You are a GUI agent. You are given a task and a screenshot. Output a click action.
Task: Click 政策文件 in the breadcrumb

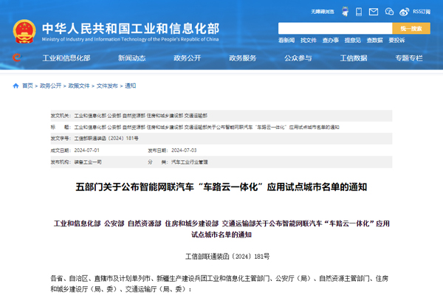point(78,86)
